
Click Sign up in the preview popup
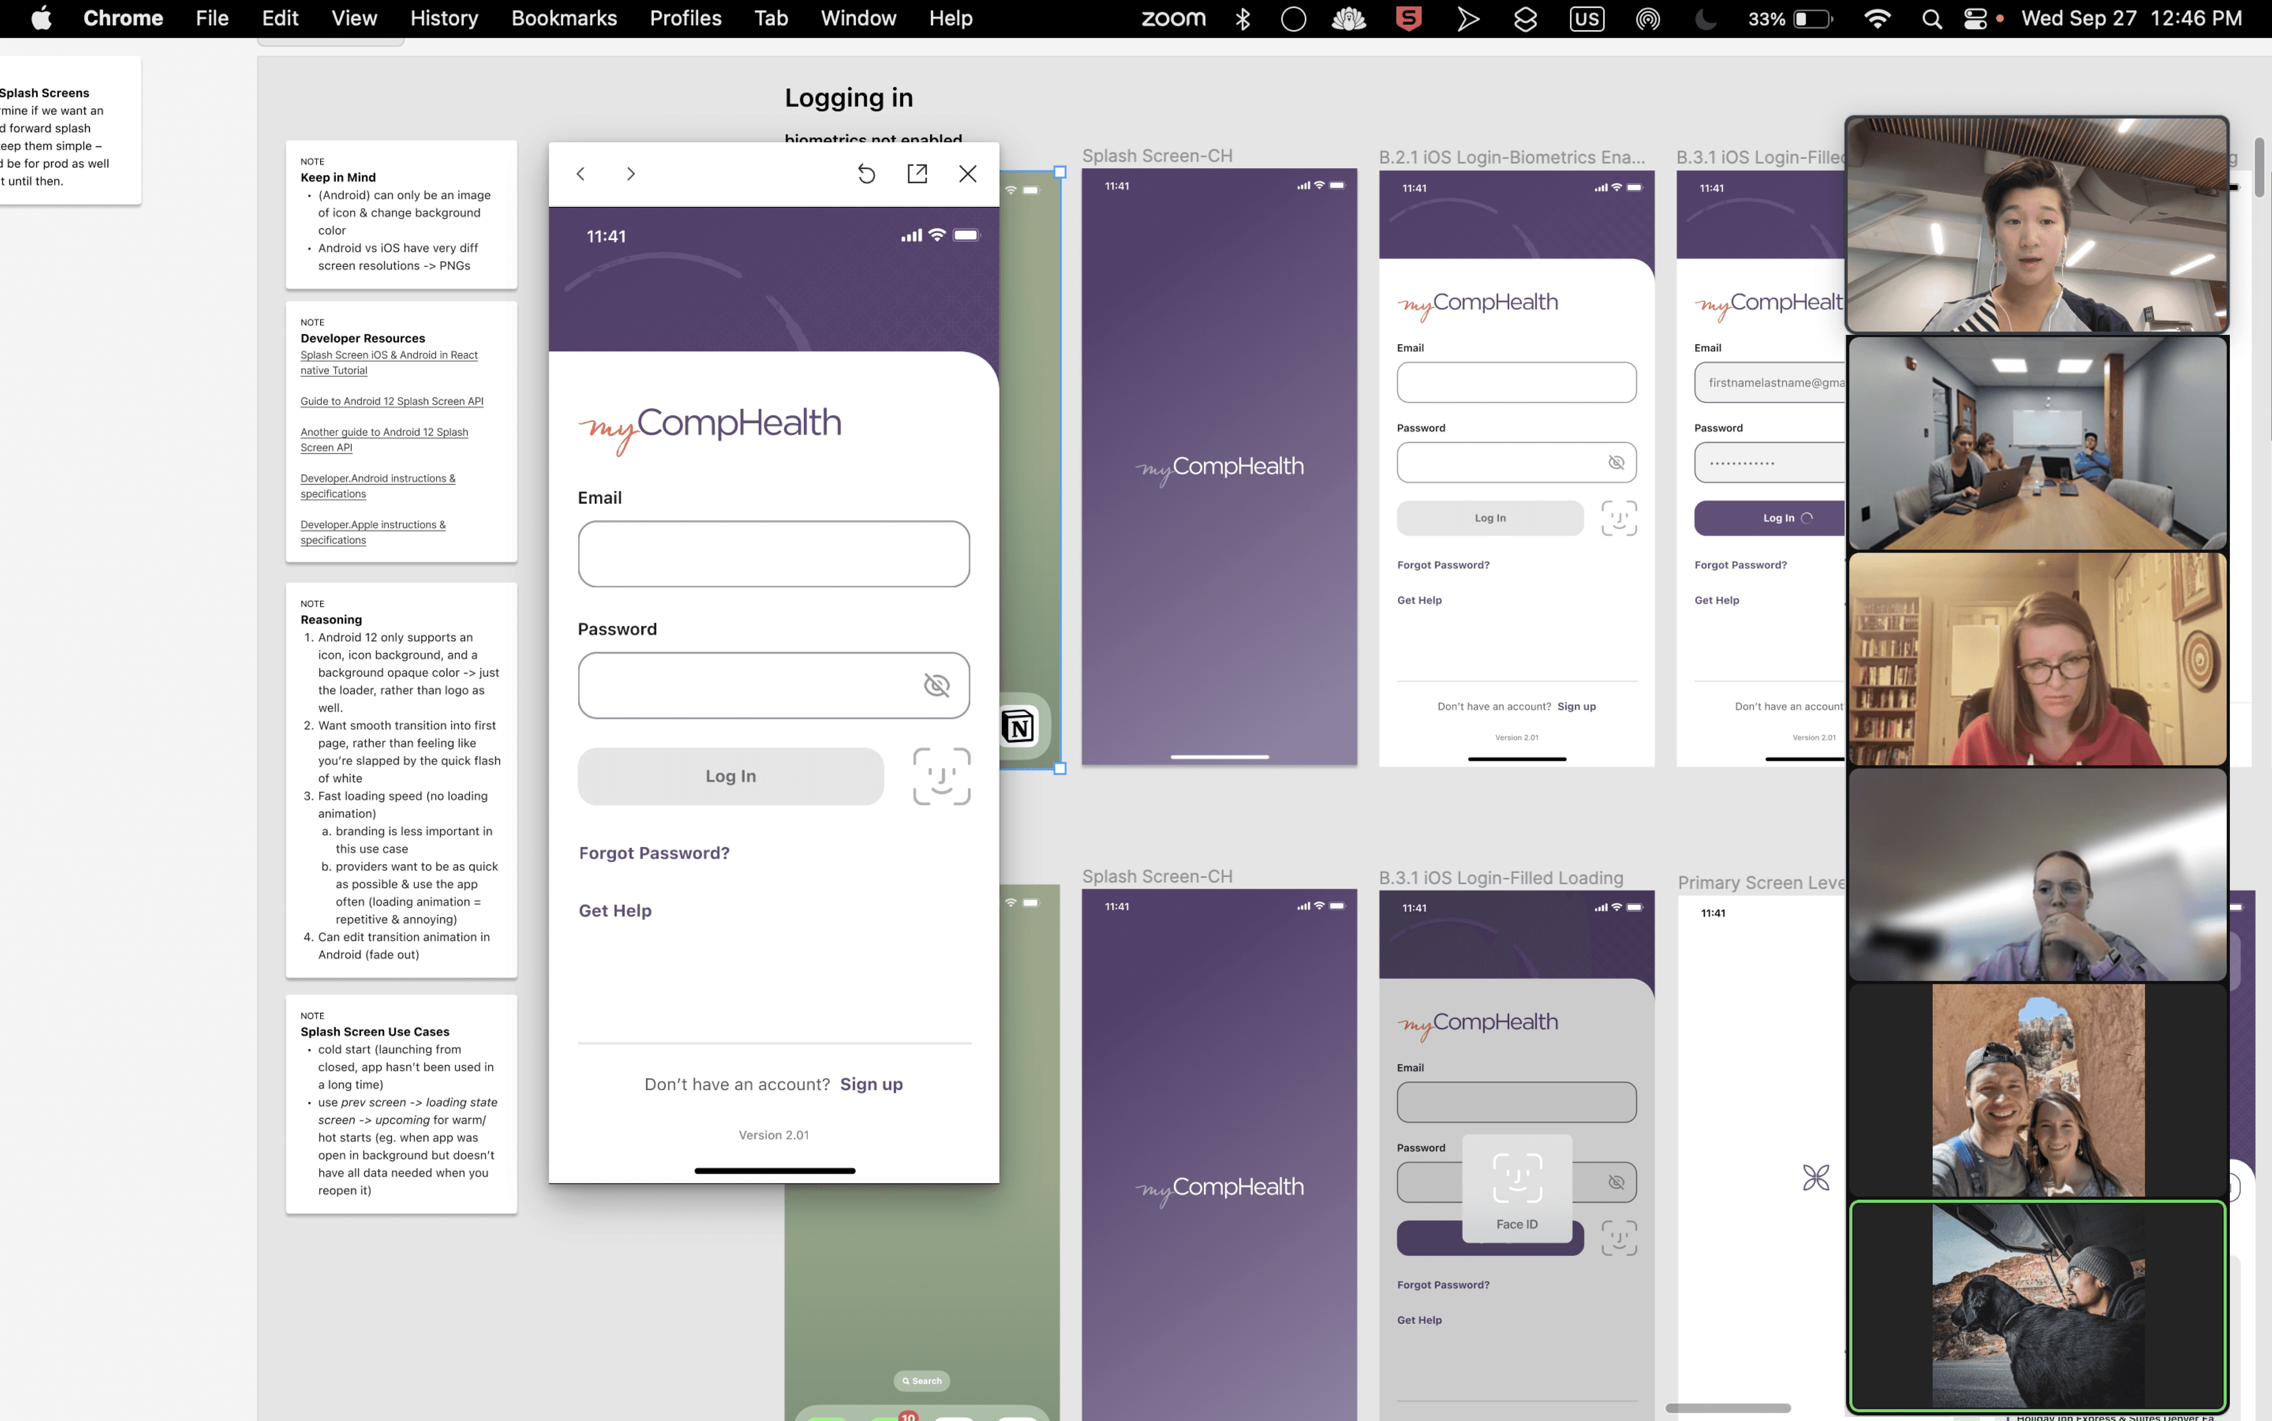(x=871, y=1085)
